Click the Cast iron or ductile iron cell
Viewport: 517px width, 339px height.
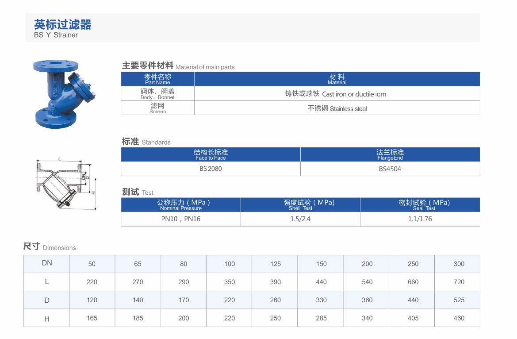click(x=337, y=94)
